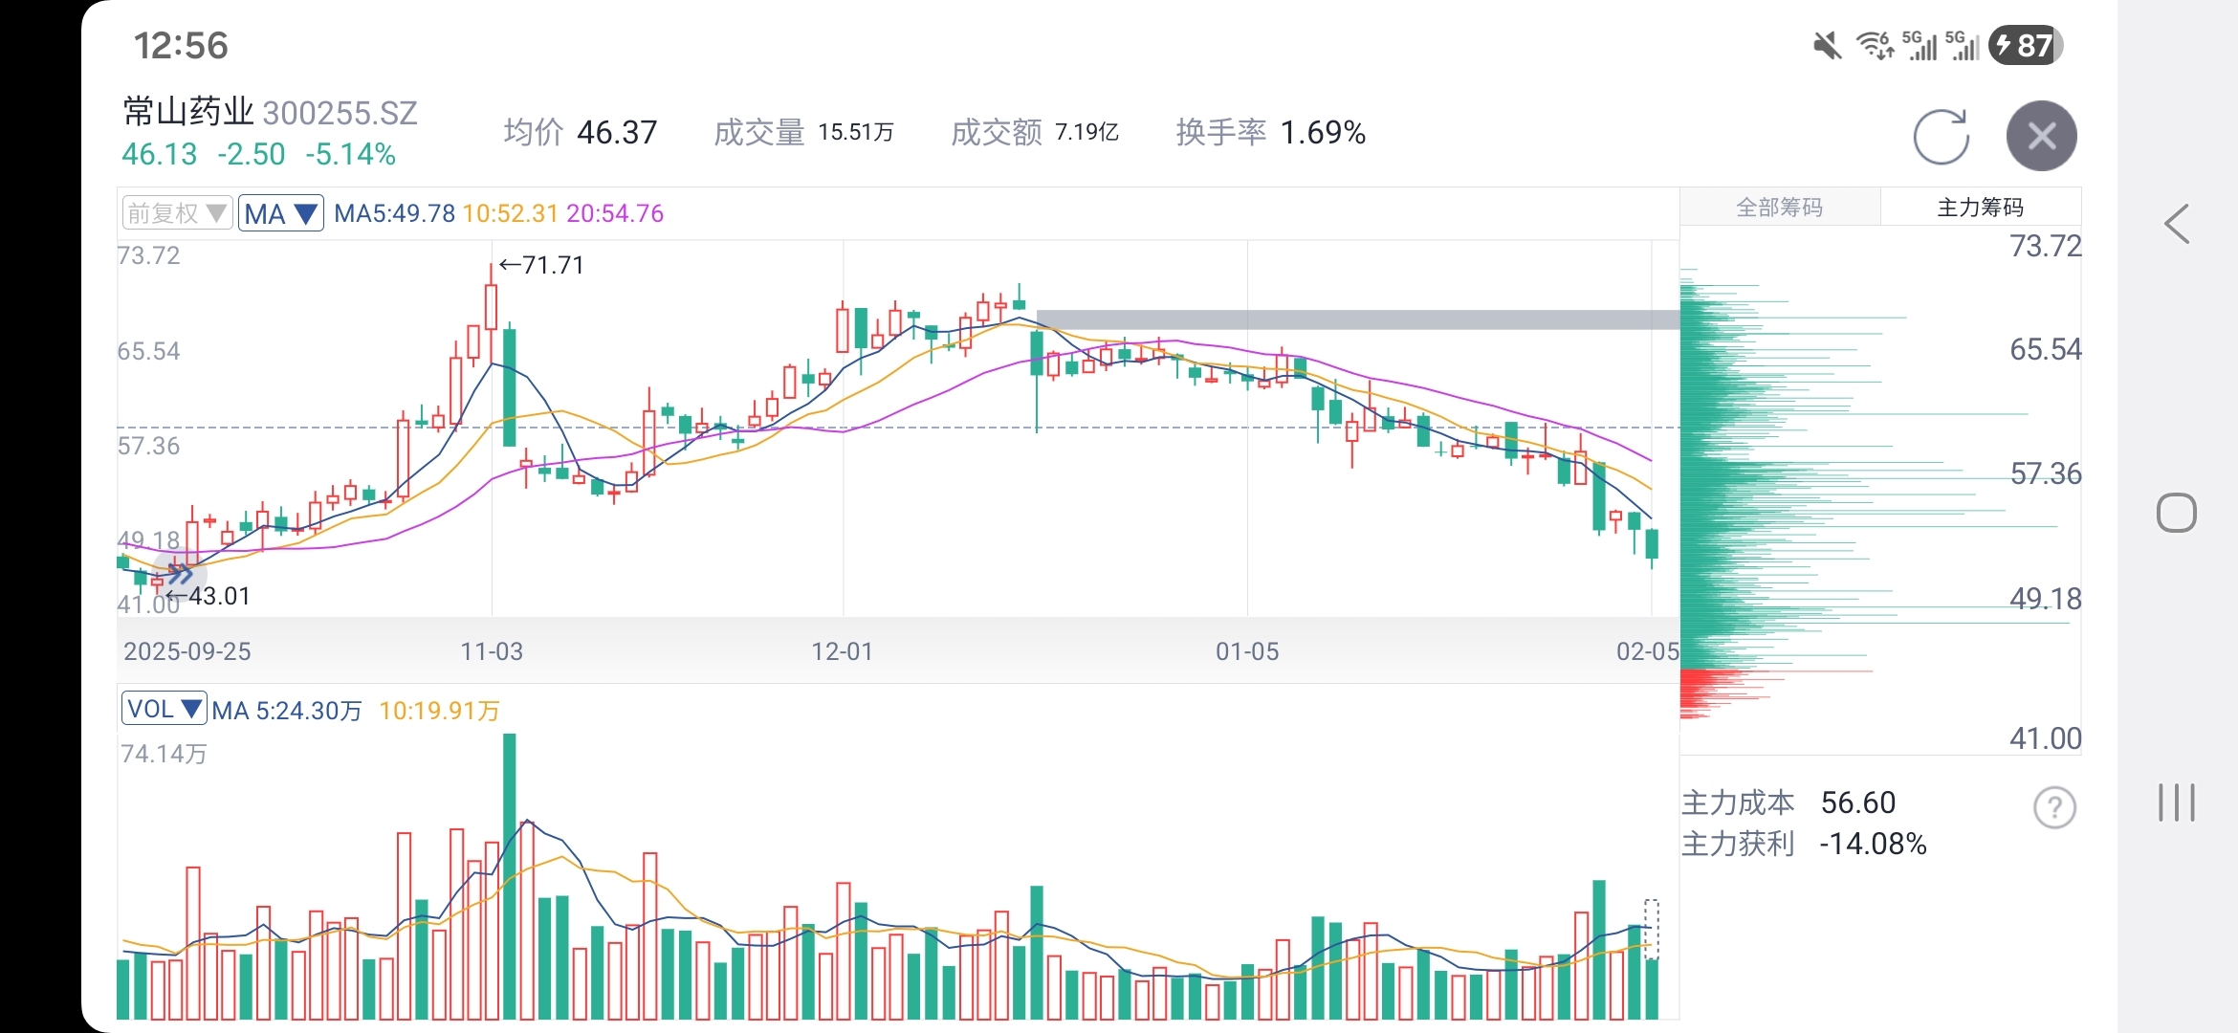Switch to the 主力筹码 tab
The height and width of the screenshot is (1033, 2238).
(1980, 208)
